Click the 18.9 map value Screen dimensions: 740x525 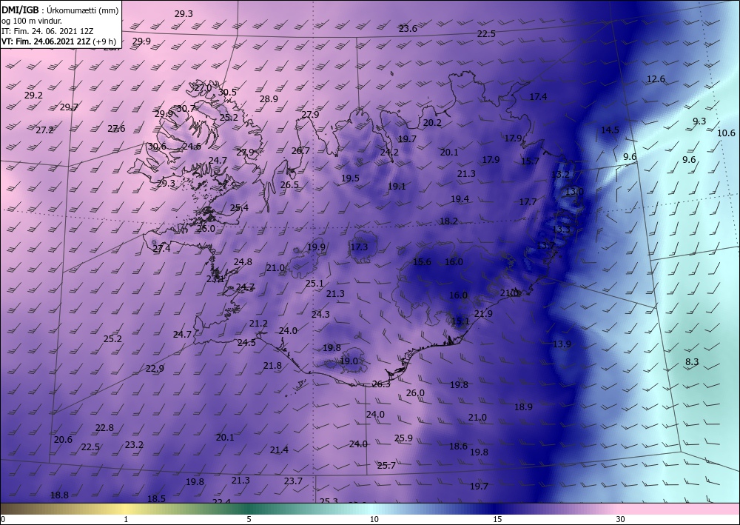pyautogui.click(x=523, y=407)
